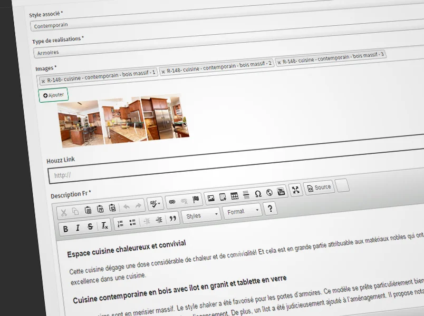The width and height of the screenshot is (424, 316).
Task: Remove the bois massif - 2 image tag
Action: click(x=163, y=72)
